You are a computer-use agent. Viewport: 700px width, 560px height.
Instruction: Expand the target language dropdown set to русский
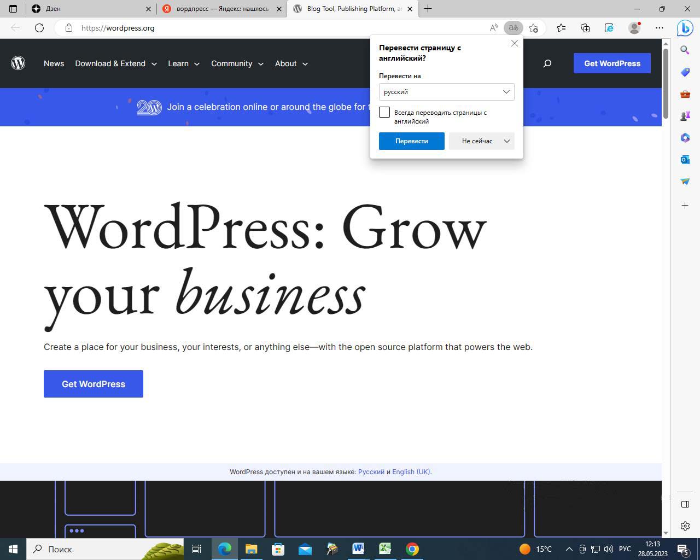(446, 92)
